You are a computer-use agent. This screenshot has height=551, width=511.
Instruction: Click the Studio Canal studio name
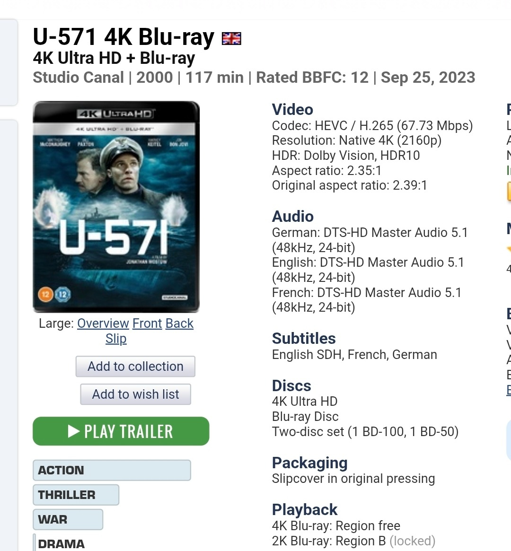click(x=79, y=77)
